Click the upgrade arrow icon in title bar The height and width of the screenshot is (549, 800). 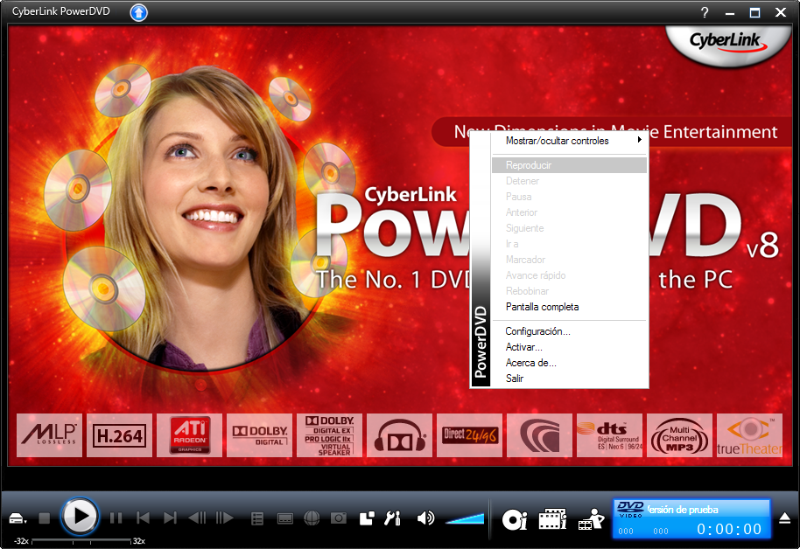[x=139, y=12]
